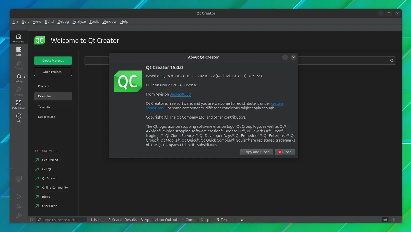411x232 pixels.
Task: Open the Build menu
Action: (x=49, y=21)
